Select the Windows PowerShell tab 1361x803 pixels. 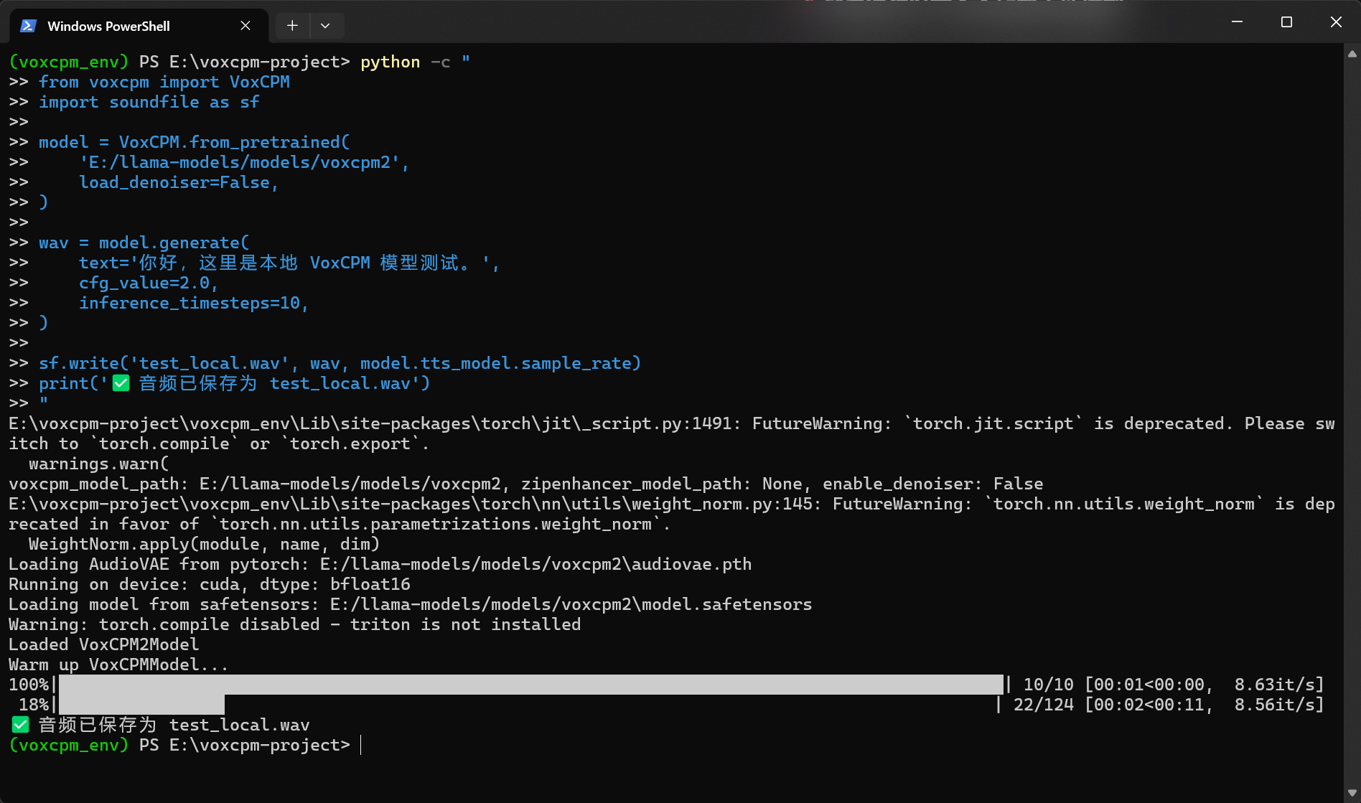point(139,26)
